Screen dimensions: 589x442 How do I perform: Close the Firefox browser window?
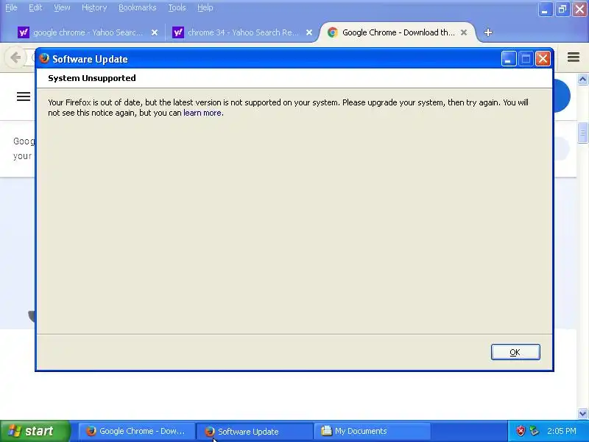click(579, 9)
